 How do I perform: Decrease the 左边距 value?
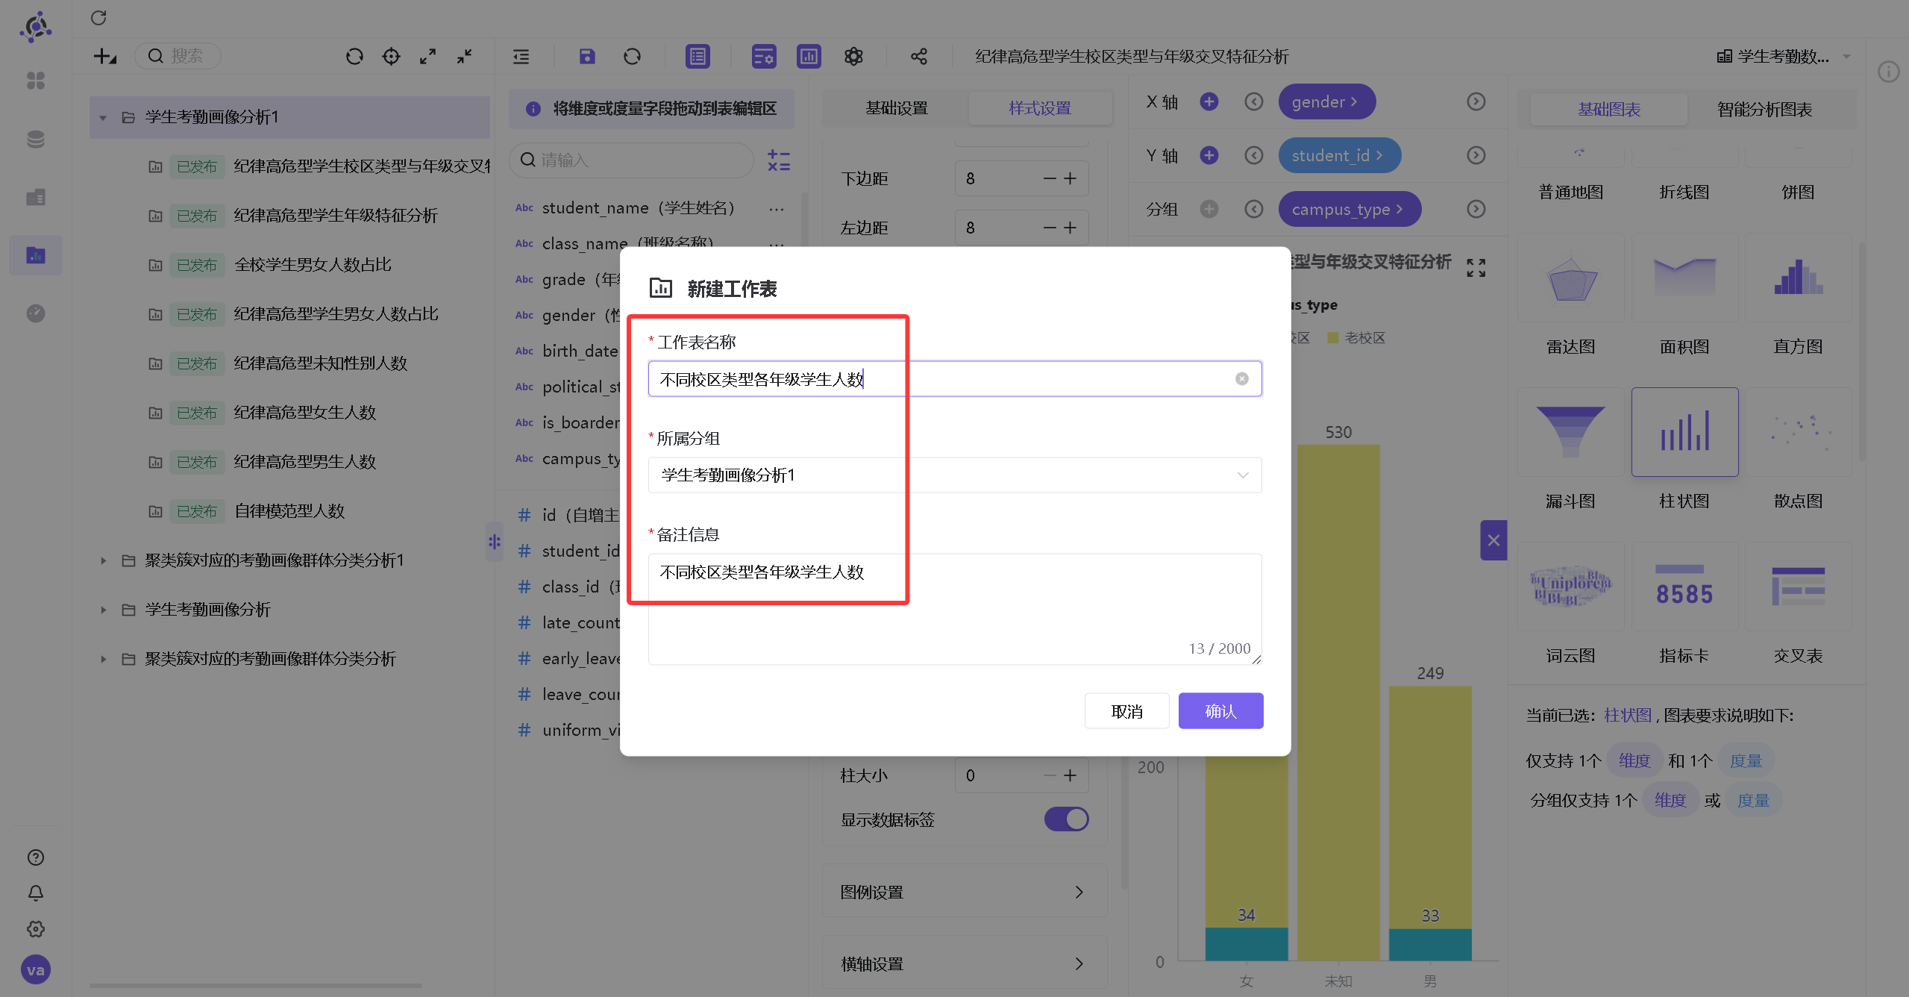(1050, 228)
